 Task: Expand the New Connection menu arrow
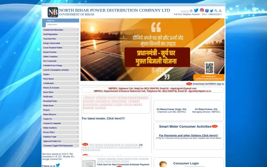pyautogui.click(x=77, y=61)
